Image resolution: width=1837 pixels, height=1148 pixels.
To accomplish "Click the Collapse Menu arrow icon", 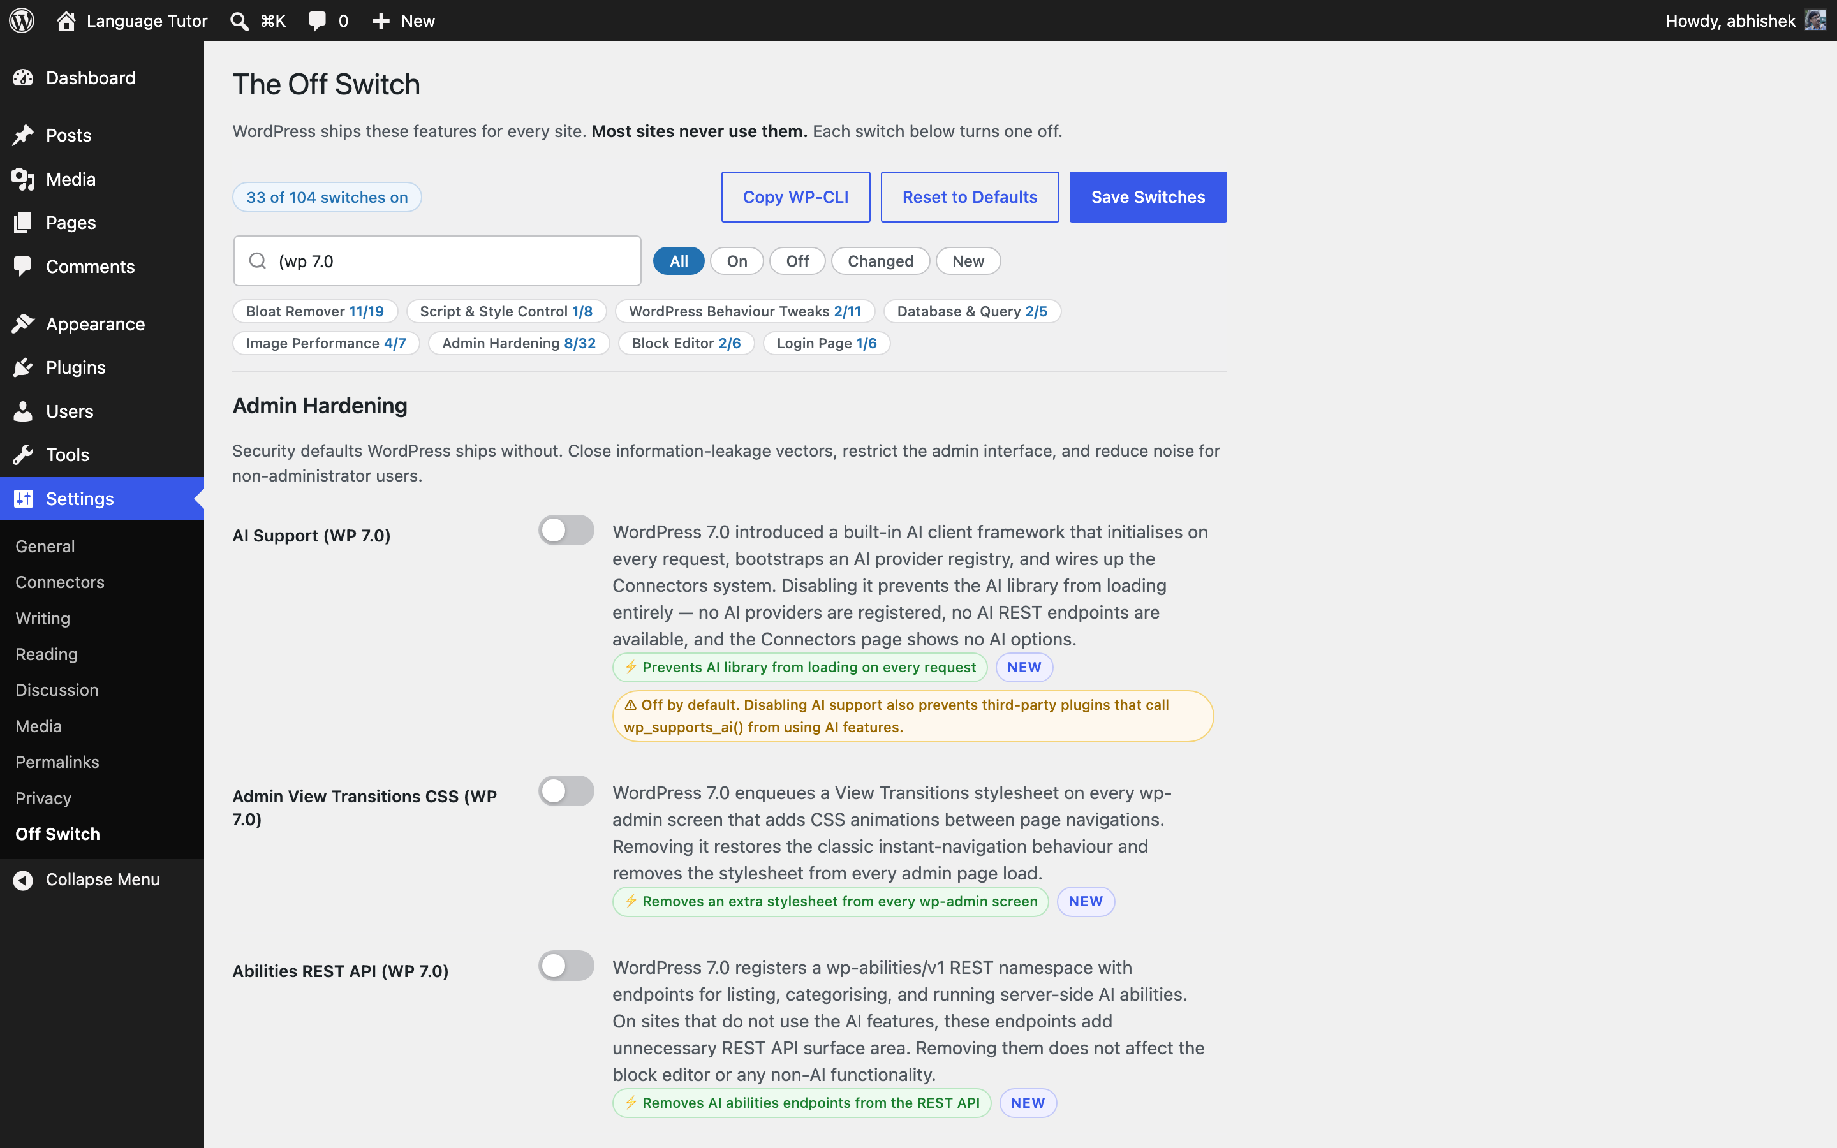I will point(23,880).
